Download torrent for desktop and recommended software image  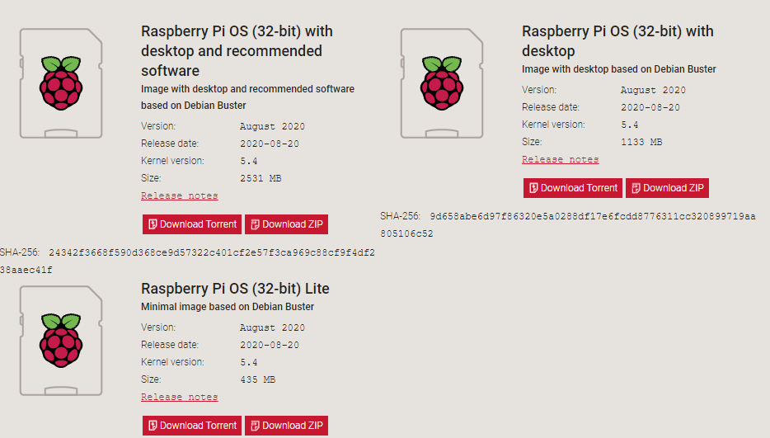click(192, 224)
